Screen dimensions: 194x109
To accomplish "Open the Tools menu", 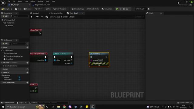I will (x=47, y=1).
